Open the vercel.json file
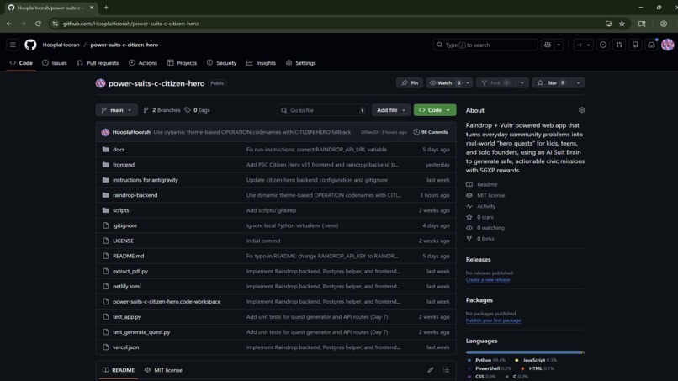This screenshot has height=381, width=678. pos(126,347)
